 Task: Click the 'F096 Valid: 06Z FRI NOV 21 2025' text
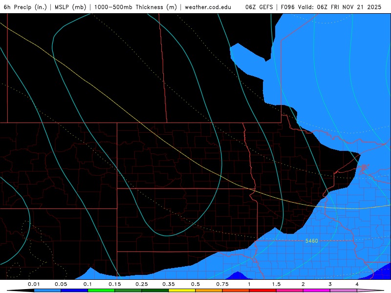[x=331, y=7]
